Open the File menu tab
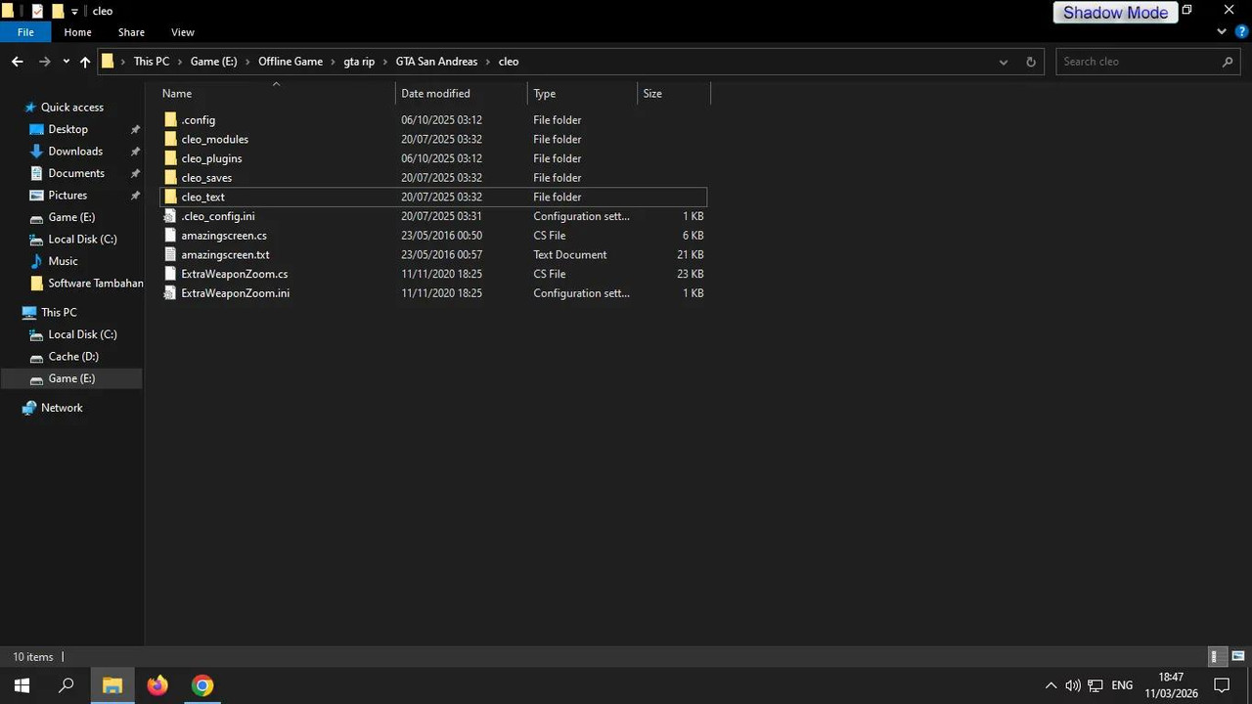Screen dimensions: 1252x704 click(x=25, y=32)
